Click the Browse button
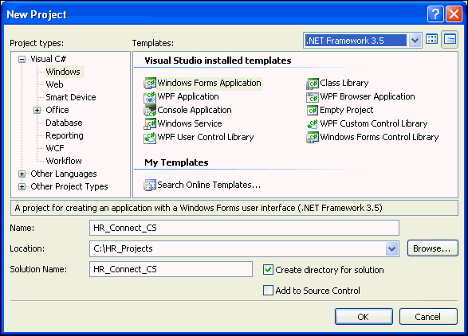Screen dimensions: 468x336 pos(432,248)
